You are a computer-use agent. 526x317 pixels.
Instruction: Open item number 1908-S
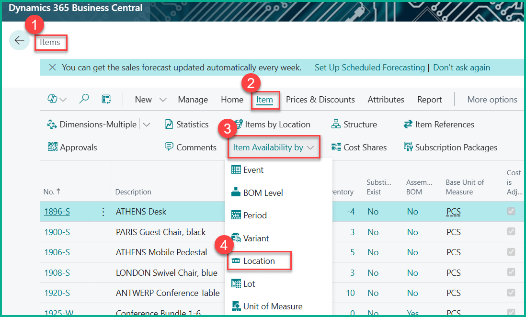coord(57,273)
